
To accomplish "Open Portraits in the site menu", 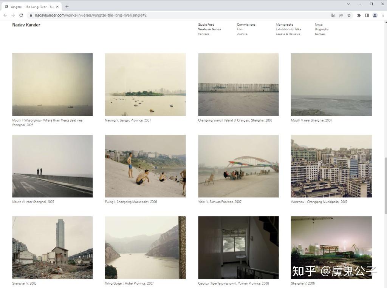I will (204, 34).
